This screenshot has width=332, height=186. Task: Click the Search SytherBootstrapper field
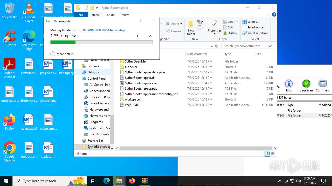247,46
